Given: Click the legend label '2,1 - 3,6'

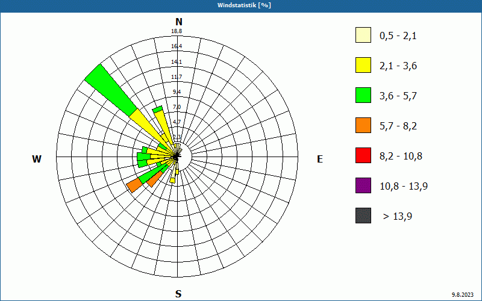Looking at the screenshot, I should click(398, 66).
